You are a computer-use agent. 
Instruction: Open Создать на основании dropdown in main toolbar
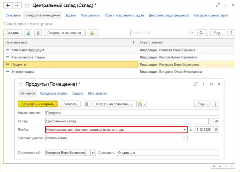[x=66, y=33]
